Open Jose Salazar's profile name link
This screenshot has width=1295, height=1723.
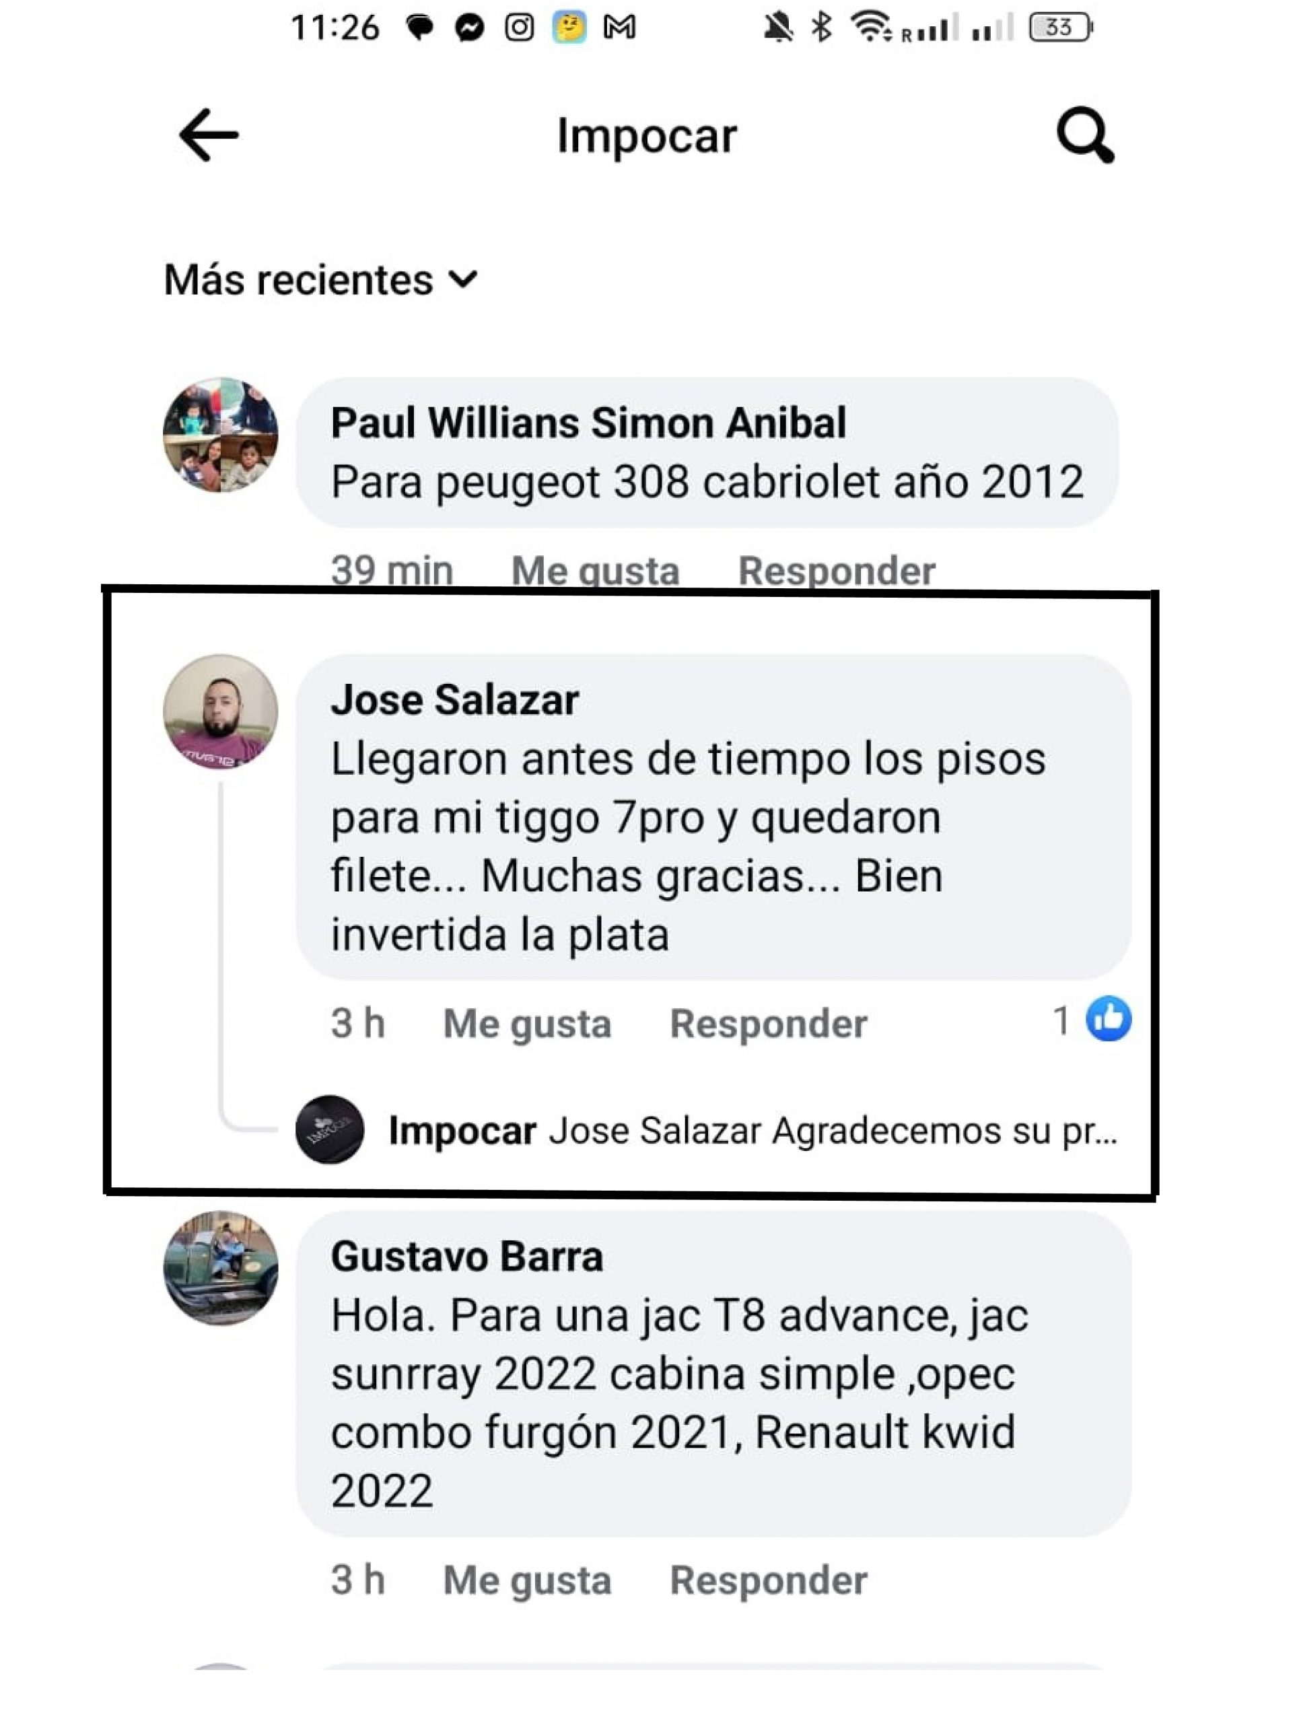click(455, 699)
